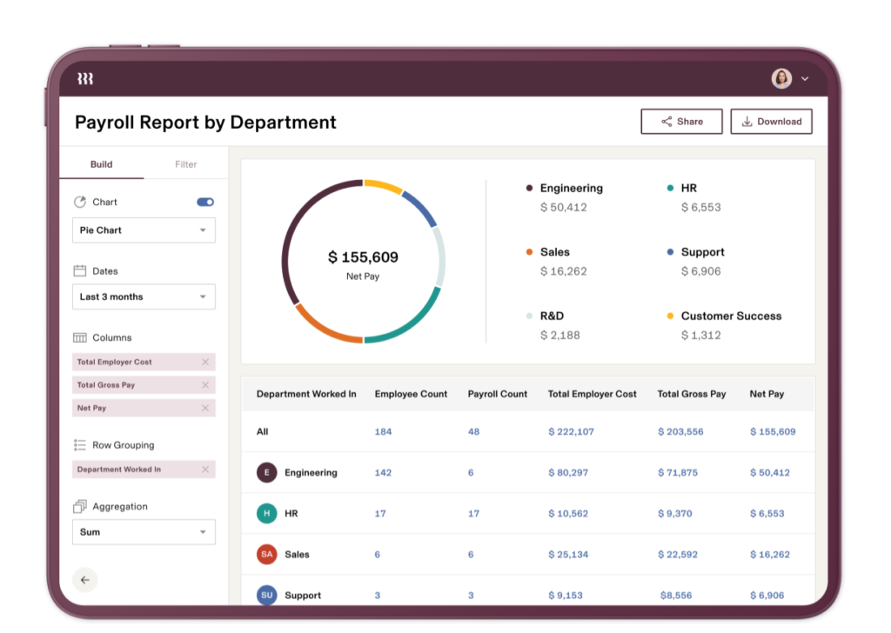Disable the Chart toggle switch
891x633 pixels.
[x=205, y=202]
